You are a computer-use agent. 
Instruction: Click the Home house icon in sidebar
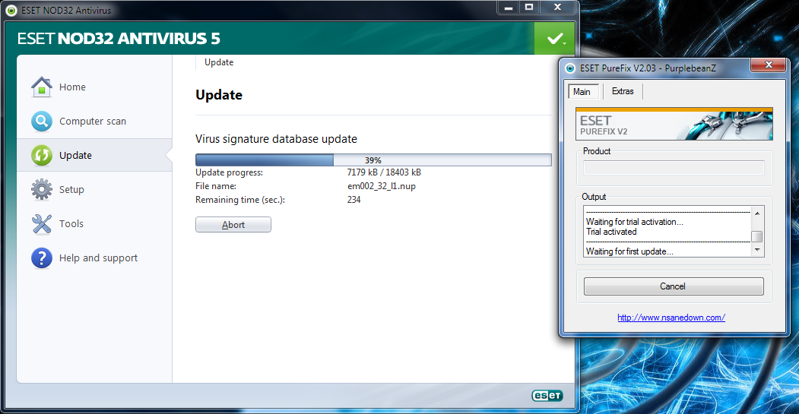coord(41,87)
